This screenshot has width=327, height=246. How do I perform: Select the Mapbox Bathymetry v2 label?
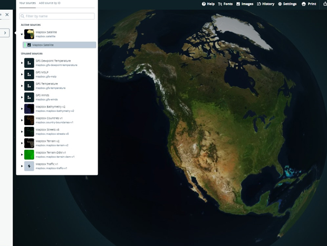point(51,107)
